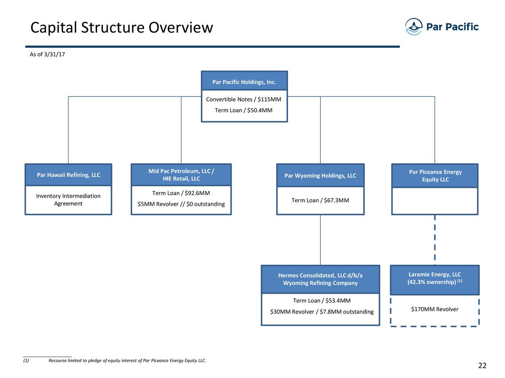Screen dimensions: 505x378
Task: Click the 'Par Pacific' logo wordmark
Action: (453, 27)
